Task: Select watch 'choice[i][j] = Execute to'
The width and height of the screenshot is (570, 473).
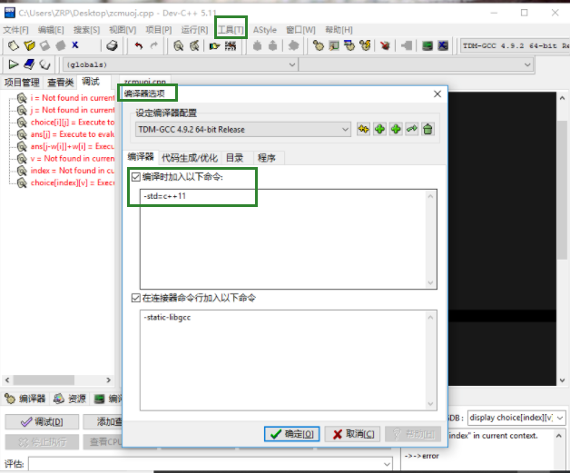Action: pos(73,123)
